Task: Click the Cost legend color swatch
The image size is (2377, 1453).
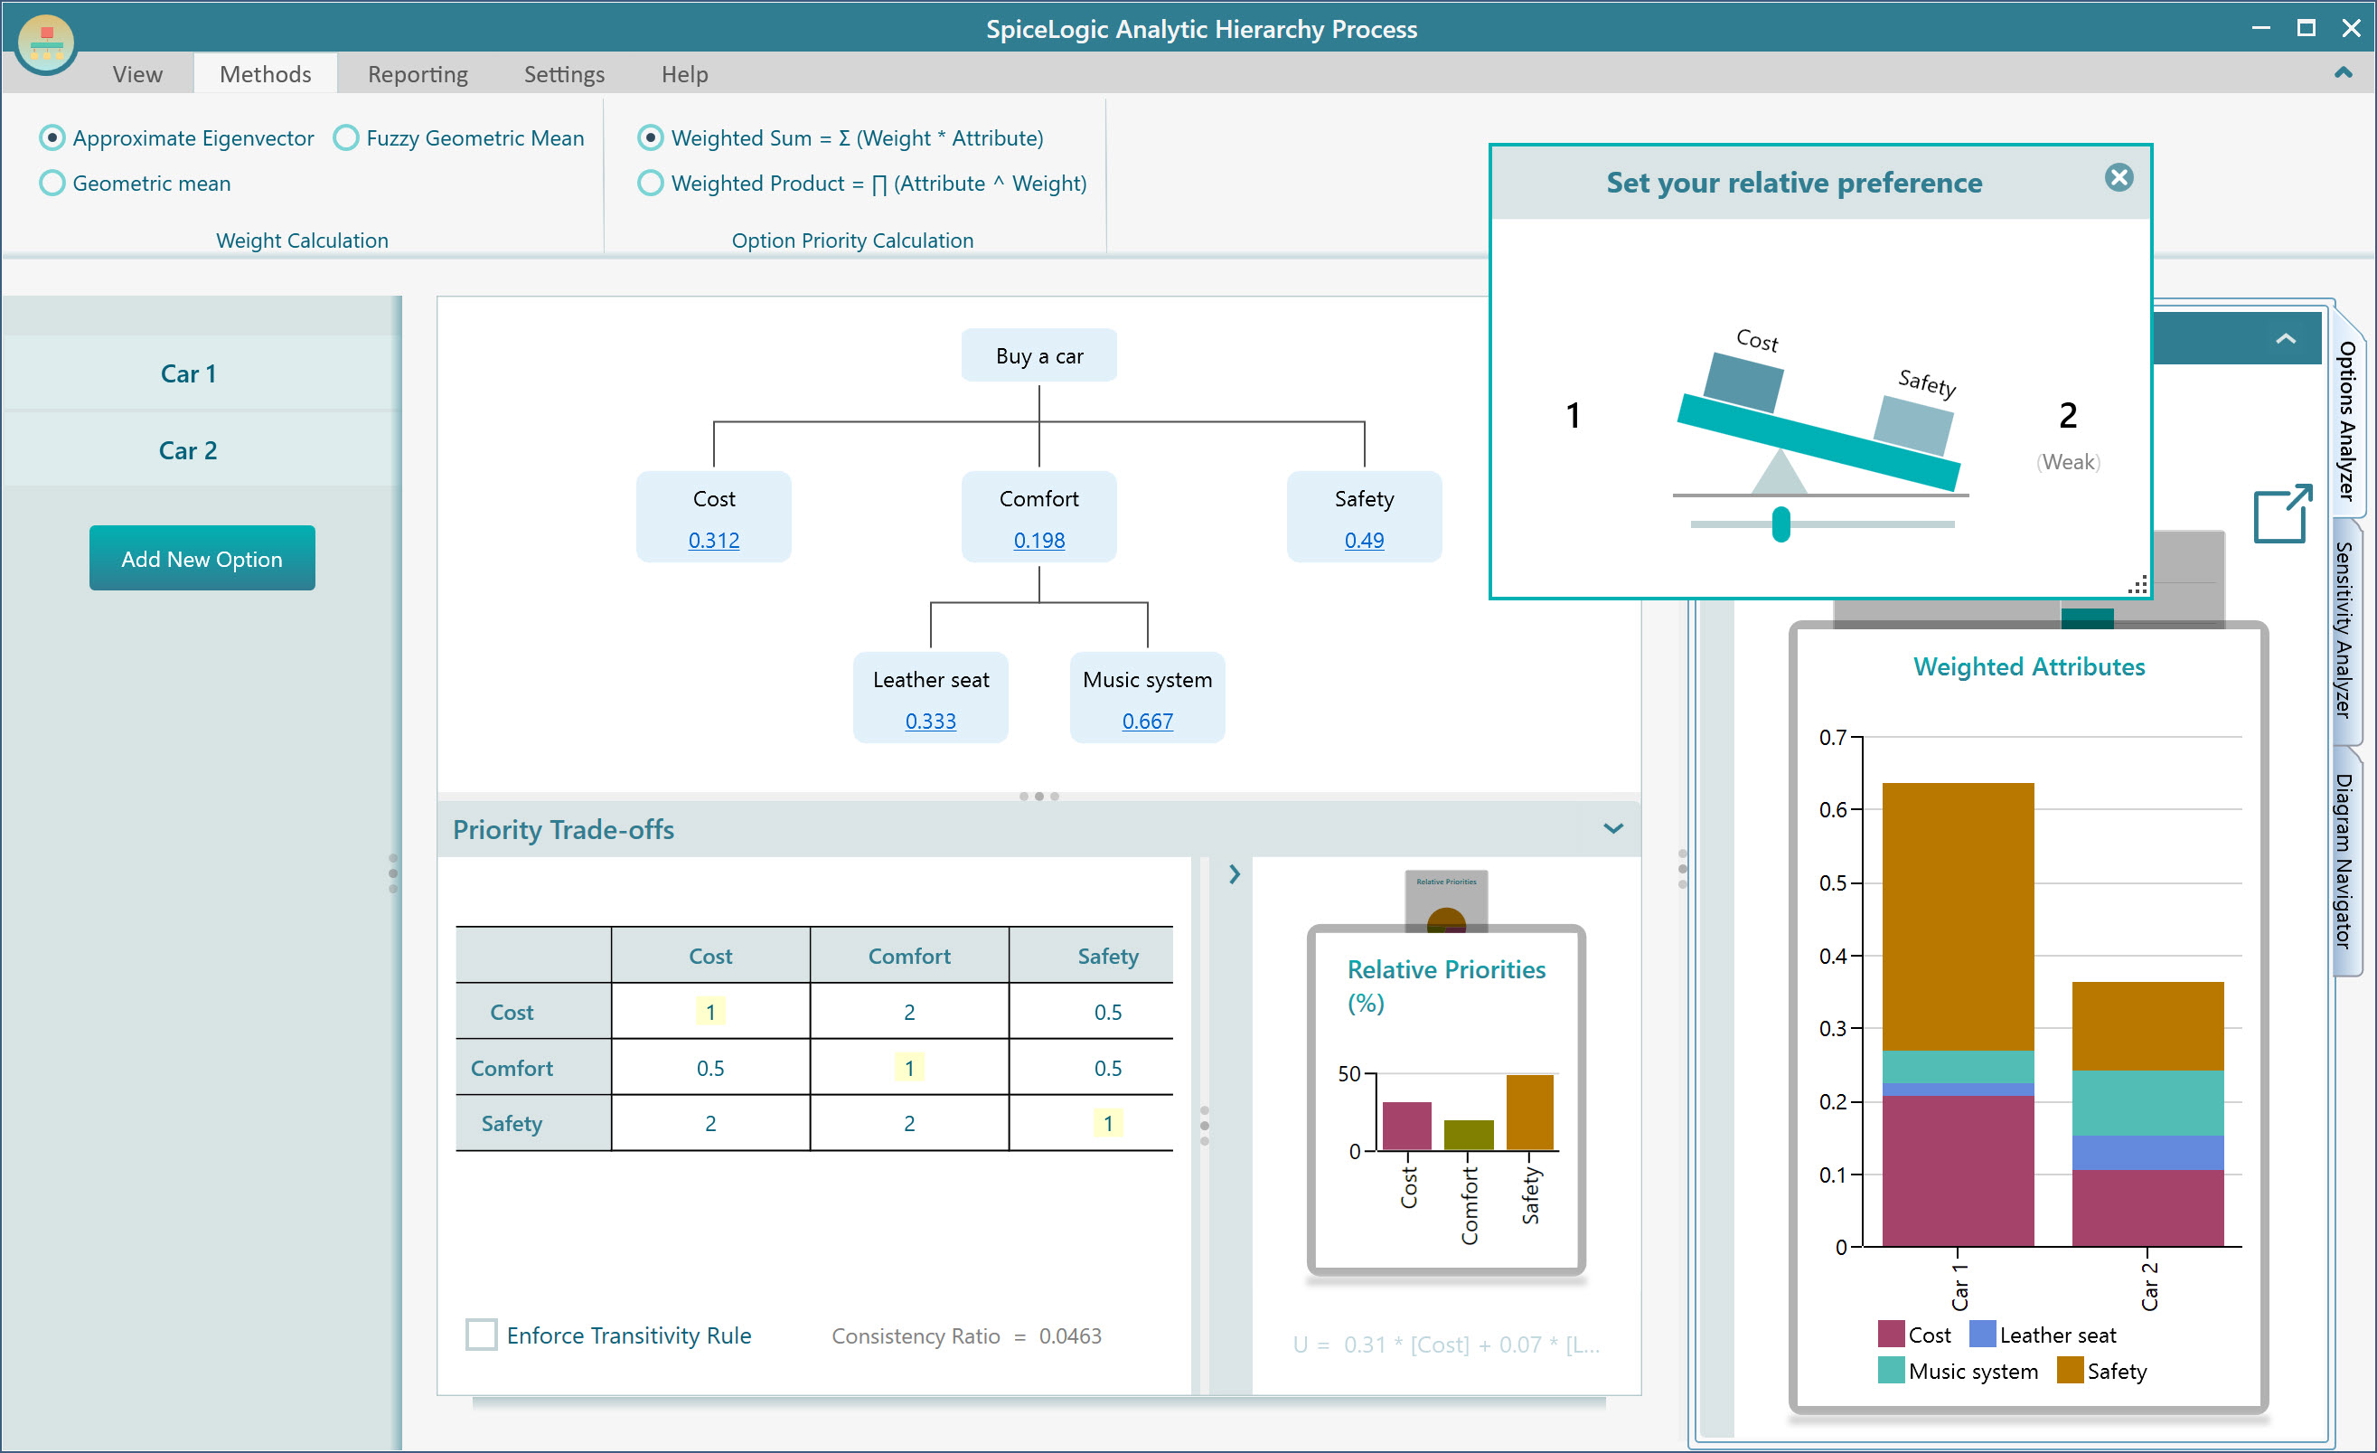Action: [x=1891, y=1335]
